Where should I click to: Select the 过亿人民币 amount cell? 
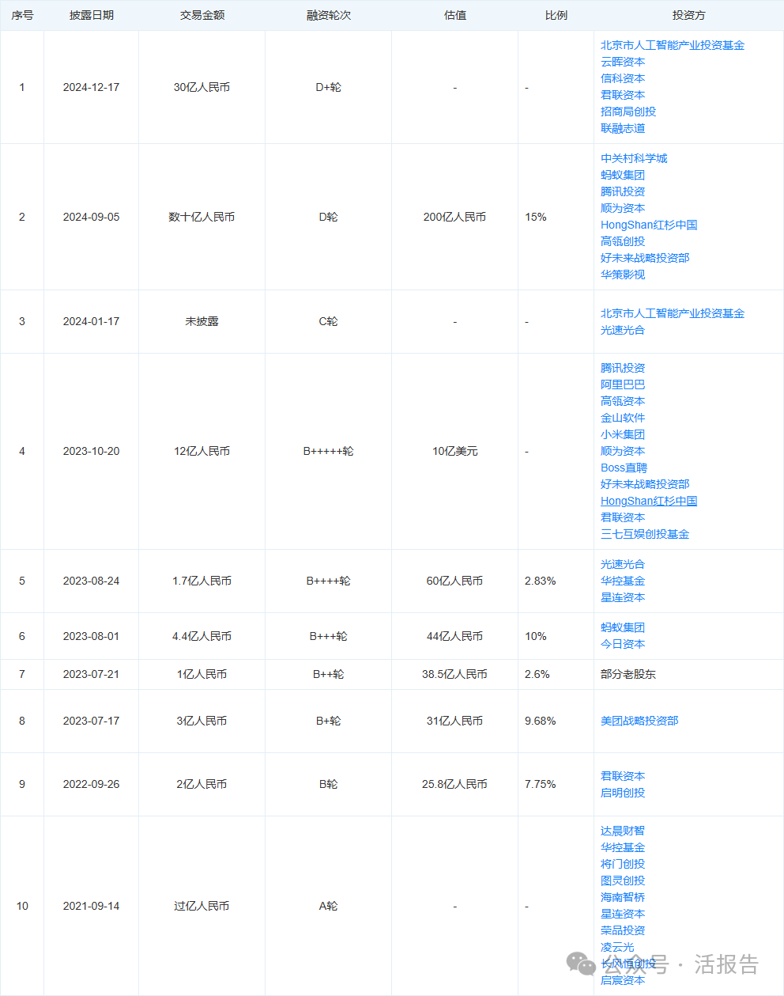click(202, 906)
